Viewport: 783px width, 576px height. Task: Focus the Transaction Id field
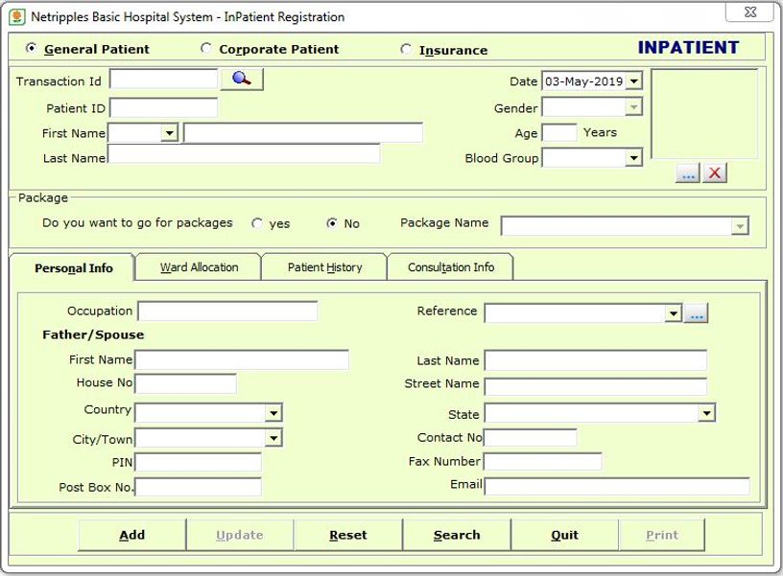point(164,80)
